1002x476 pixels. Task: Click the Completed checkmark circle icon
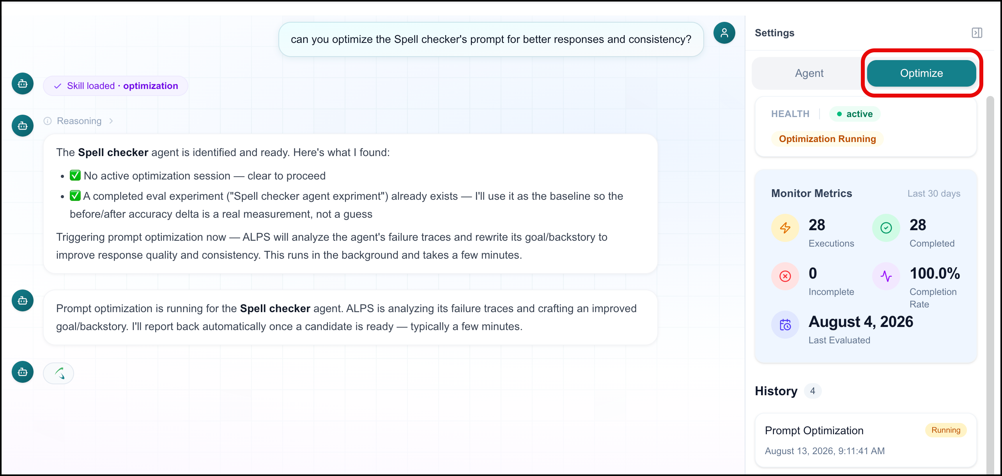coord(886,228)
